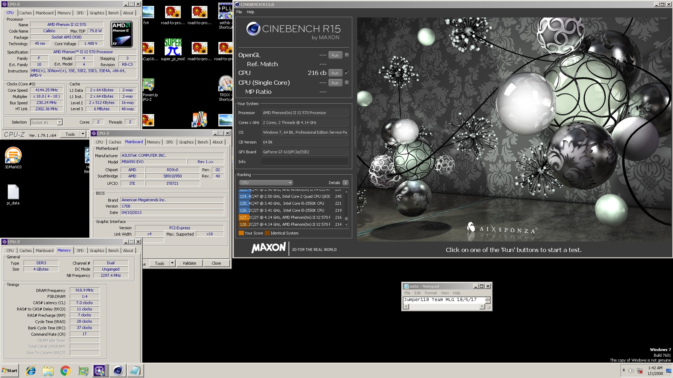The height and width of the screenshot is (378, 673).
Task: Enable the OpenGL test checkbox
Action: pos(347,55)
